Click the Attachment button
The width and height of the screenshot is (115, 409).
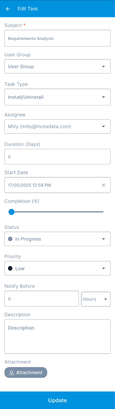pos(26,373)
